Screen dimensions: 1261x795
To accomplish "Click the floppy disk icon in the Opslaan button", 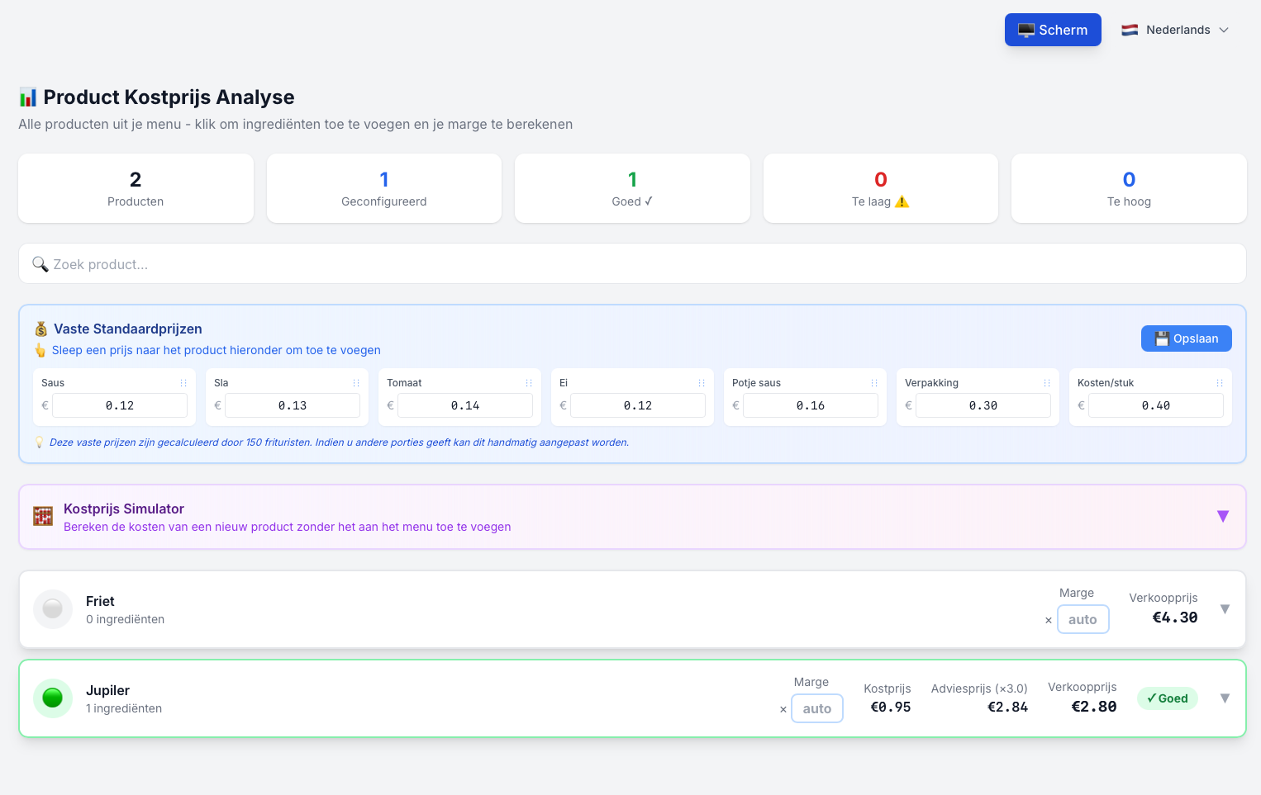I will 1163,338.
